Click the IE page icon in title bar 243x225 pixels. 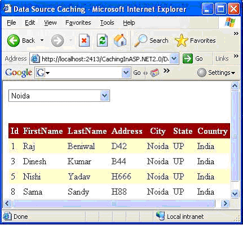7,8
